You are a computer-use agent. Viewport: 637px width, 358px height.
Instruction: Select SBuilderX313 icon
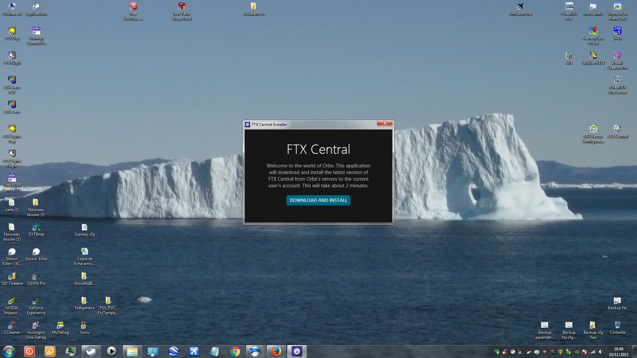tap(593, 58)
